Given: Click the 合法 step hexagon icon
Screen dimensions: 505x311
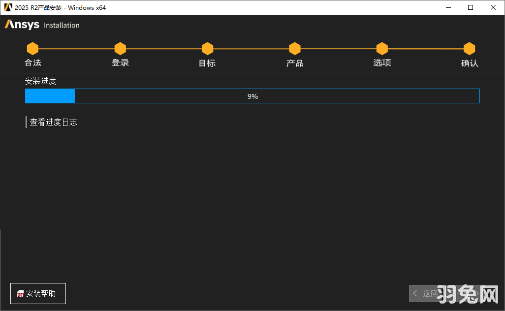Looking at the screenshot, I should 32,49.
